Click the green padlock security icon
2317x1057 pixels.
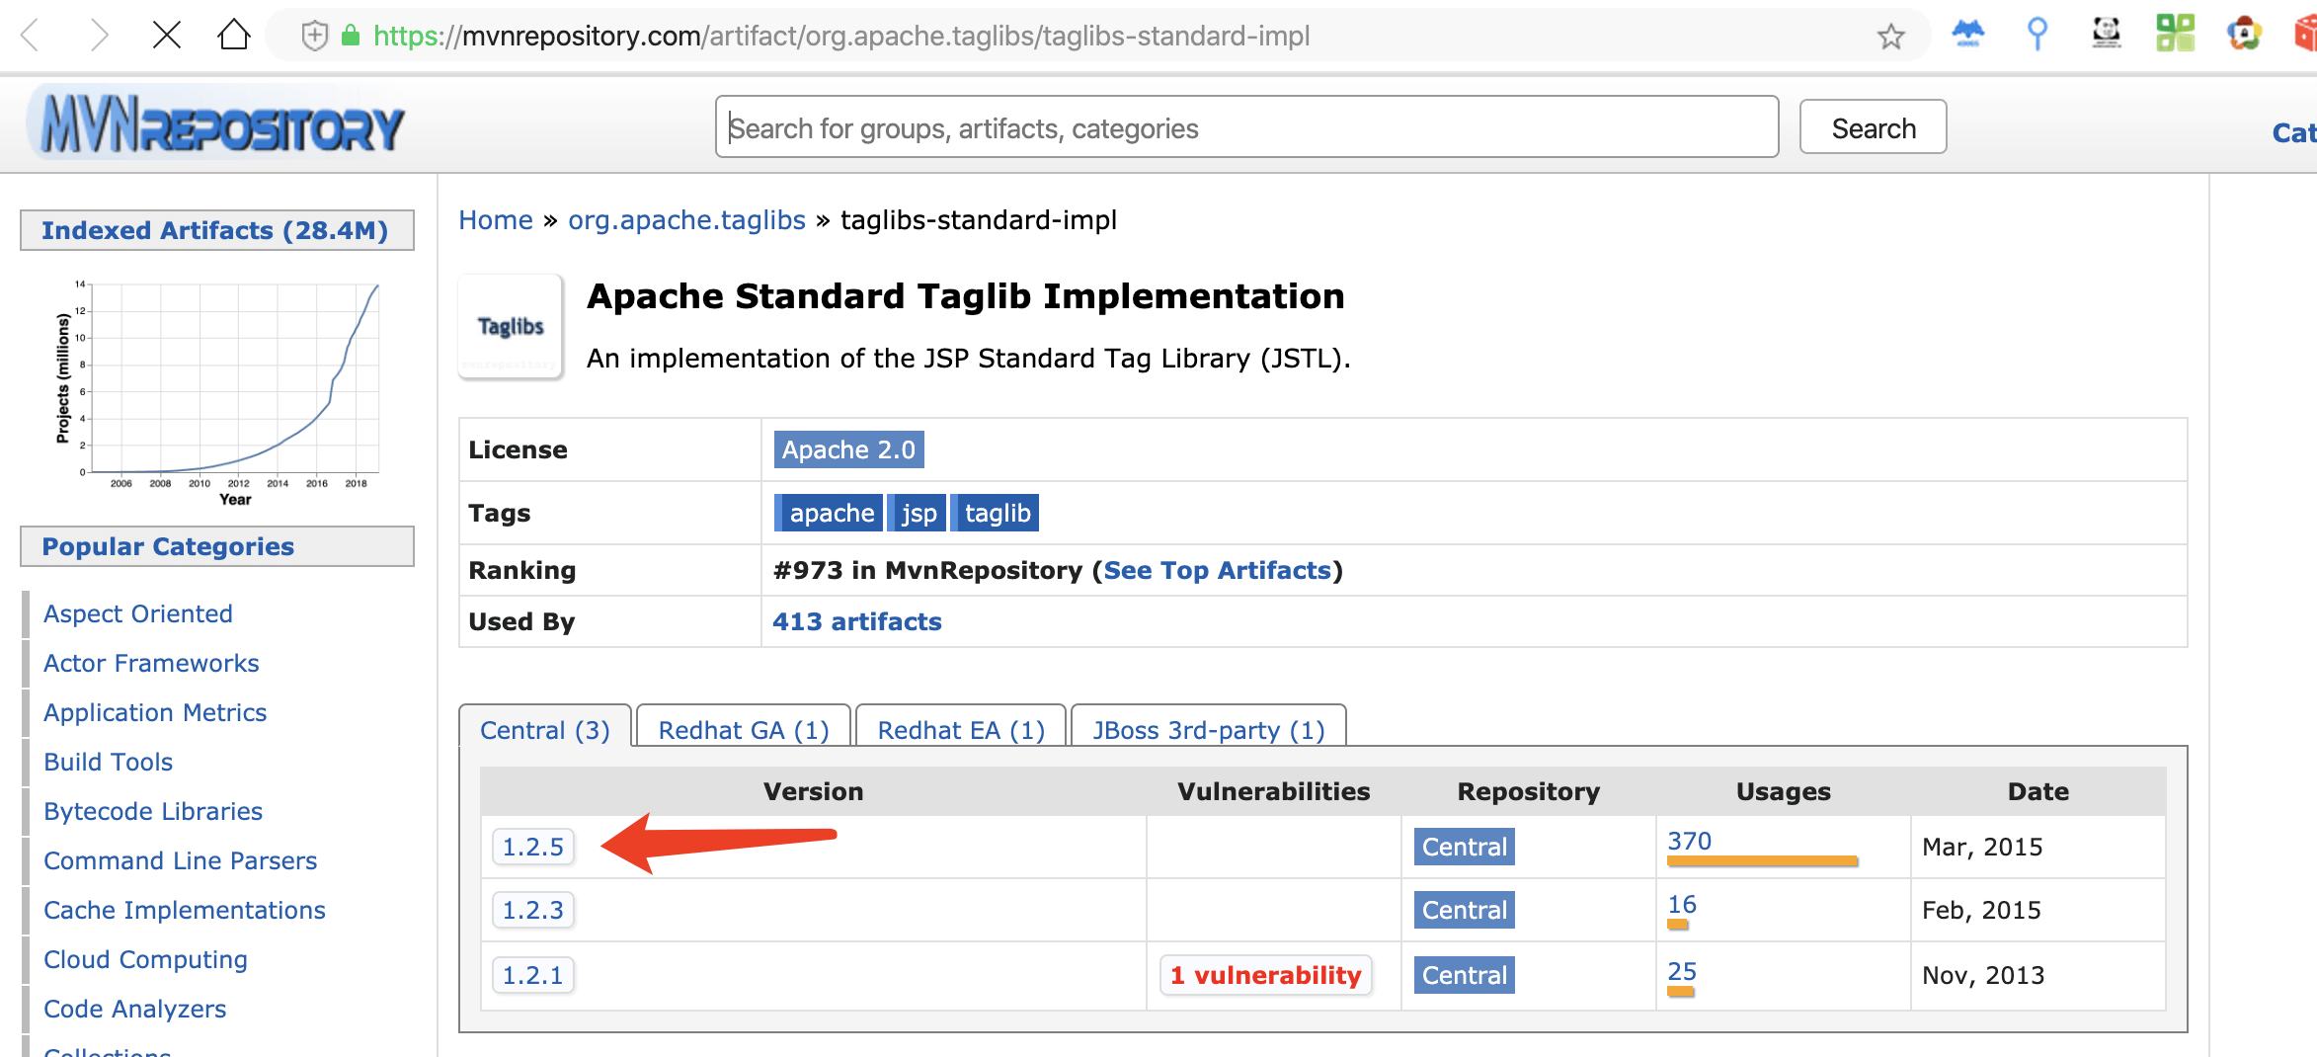click(350, 37)
